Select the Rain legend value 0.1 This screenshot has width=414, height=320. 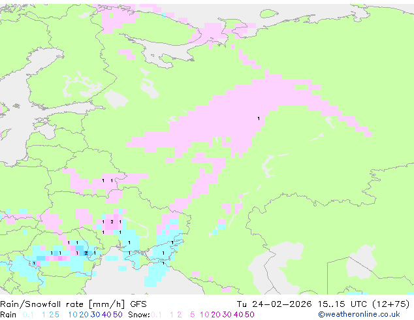tap(28, 315)
